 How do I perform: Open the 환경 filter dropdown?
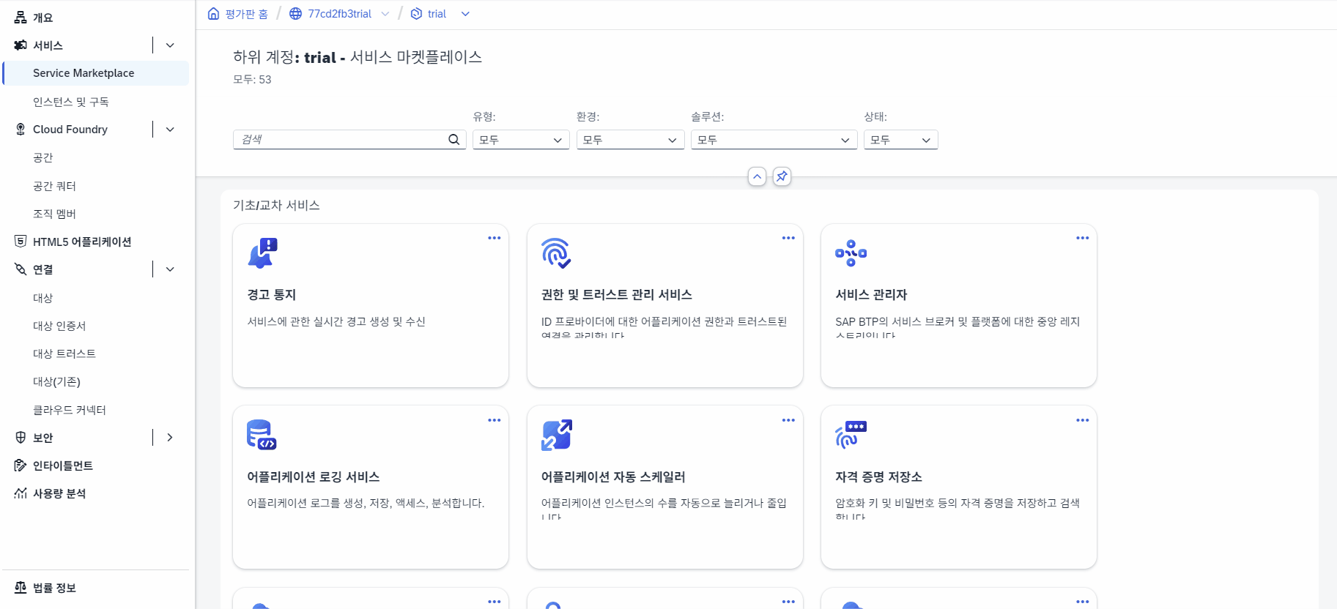(630, 140)
